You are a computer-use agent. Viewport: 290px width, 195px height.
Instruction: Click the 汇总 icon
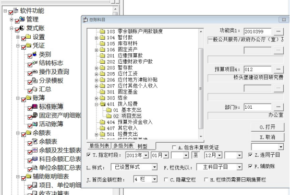[35, 89]
